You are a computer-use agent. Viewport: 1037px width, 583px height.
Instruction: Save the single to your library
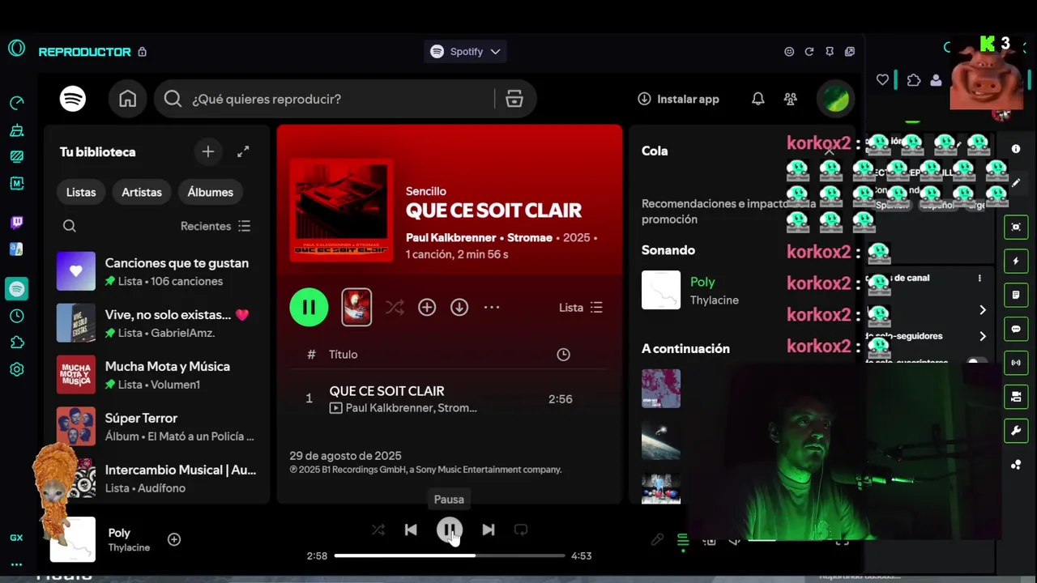[x=427, y=307]
